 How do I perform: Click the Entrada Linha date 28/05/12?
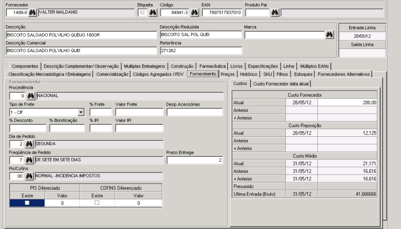pyautogui.click(x=362, y=36)
